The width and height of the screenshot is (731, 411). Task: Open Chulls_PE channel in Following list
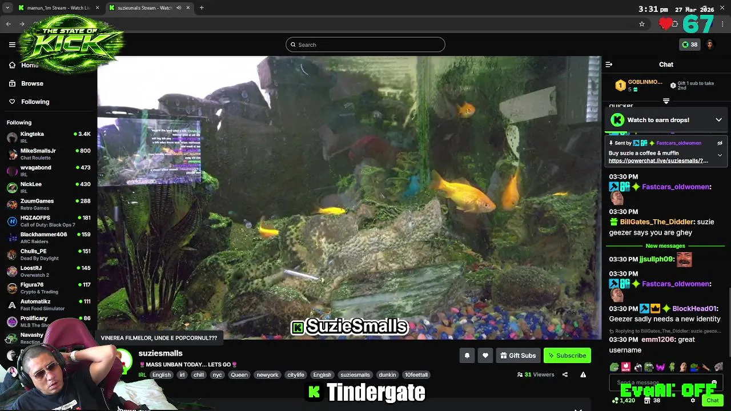tap(49, 255)
